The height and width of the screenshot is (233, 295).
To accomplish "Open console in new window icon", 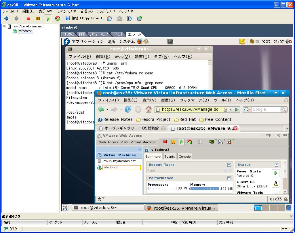I will [x=139, y=18].
